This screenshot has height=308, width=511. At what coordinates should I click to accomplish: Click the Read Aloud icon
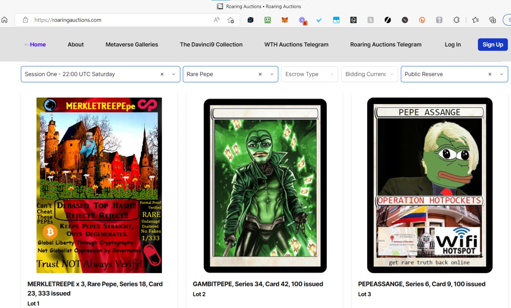tap(217, 20)
